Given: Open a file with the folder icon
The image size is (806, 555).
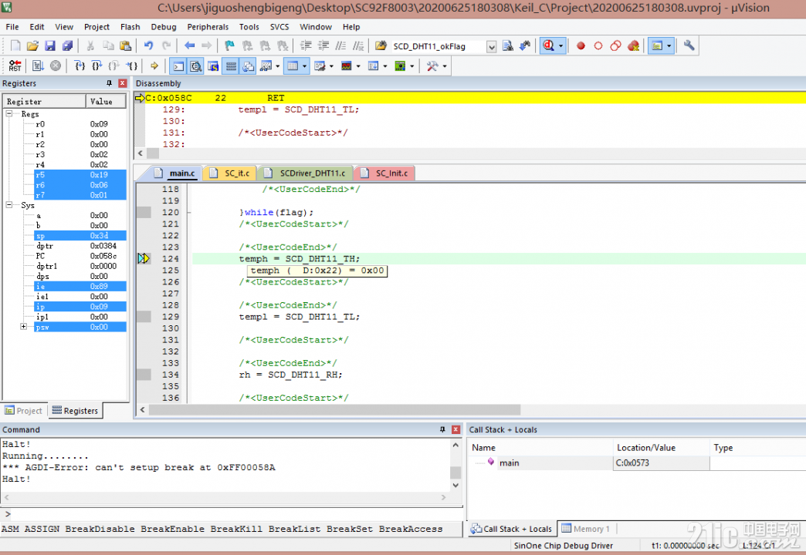Looking at the screenshot, I should tap(32, 46).
